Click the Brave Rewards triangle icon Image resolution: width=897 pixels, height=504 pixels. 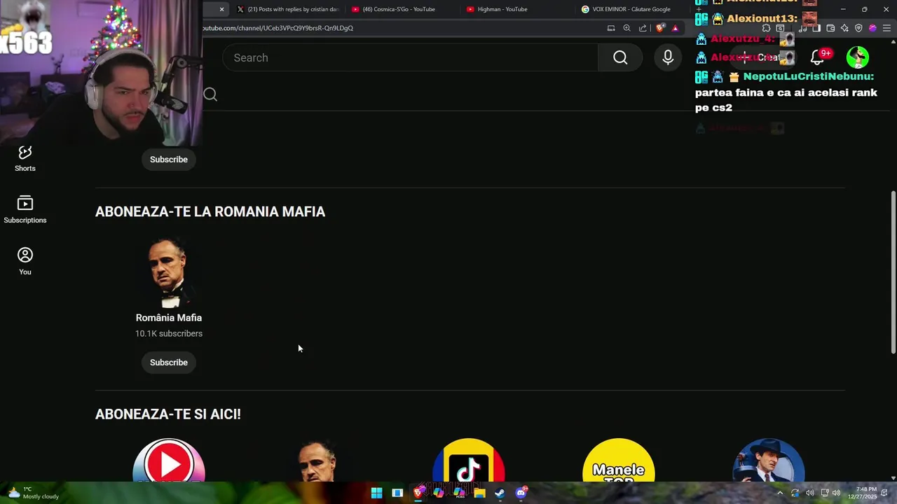pos(675,28)
